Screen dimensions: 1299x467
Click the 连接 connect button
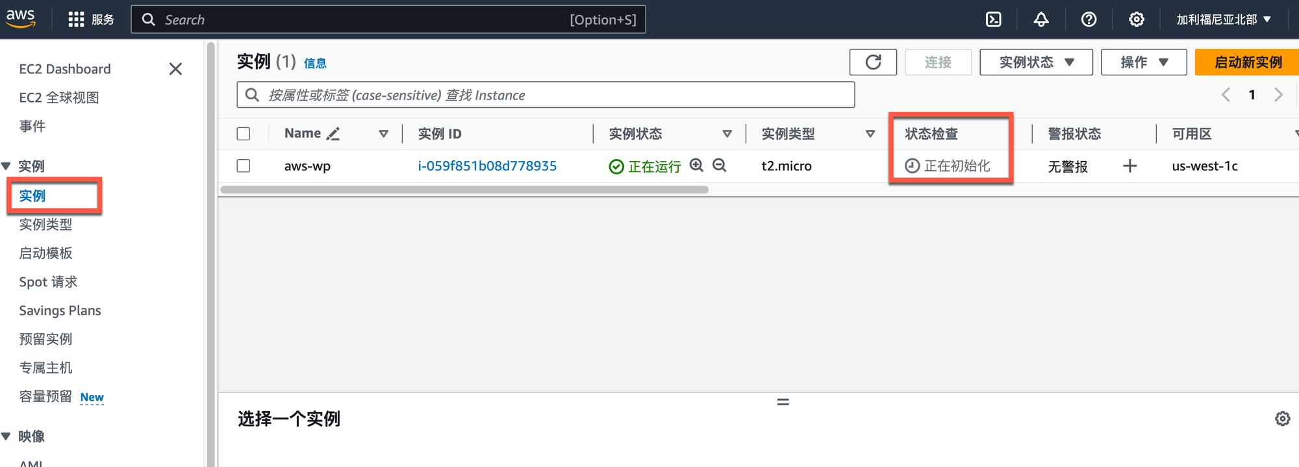click(938, 62)
